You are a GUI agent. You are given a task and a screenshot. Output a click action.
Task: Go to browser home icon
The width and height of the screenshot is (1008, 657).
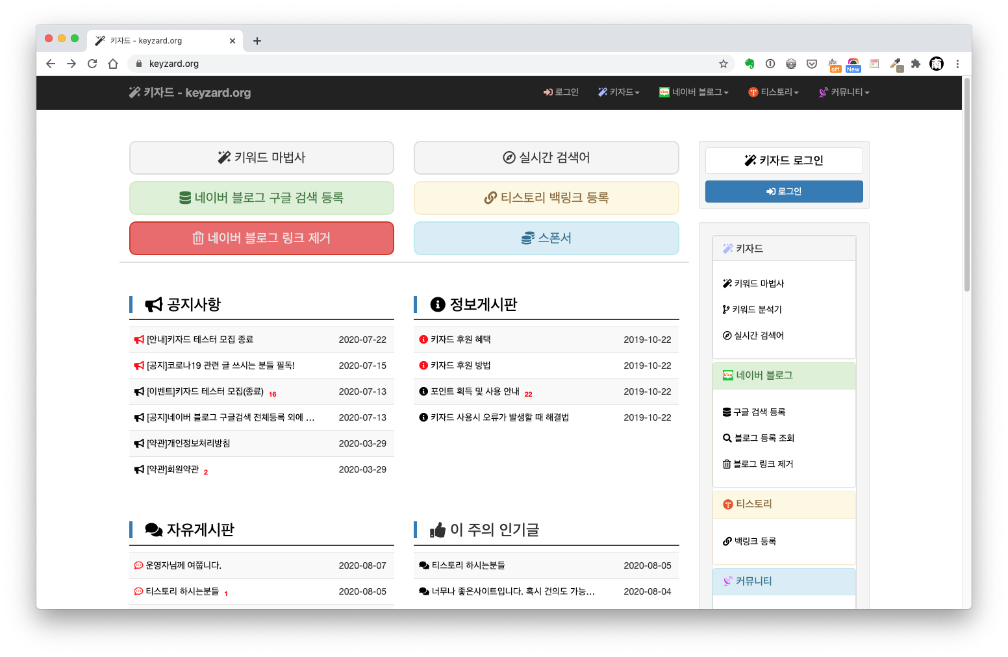[x=113, y=64]
